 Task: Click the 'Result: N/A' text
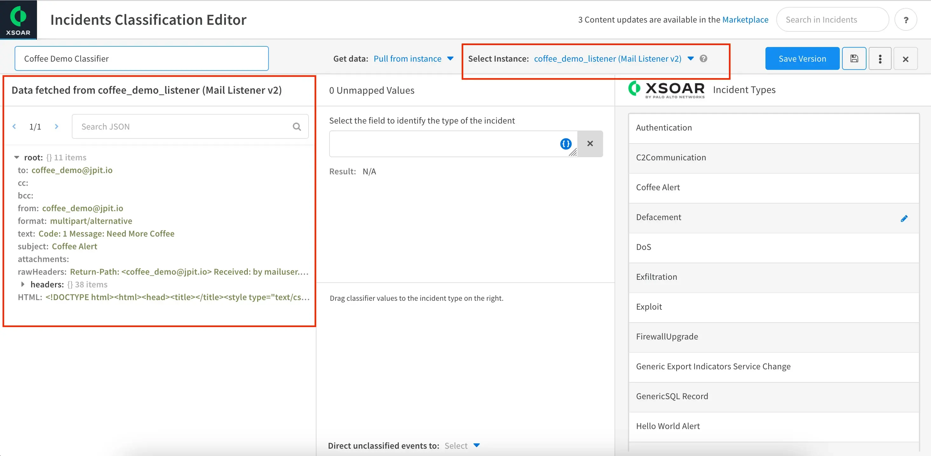pyautogui.click(x=352, y=171)
